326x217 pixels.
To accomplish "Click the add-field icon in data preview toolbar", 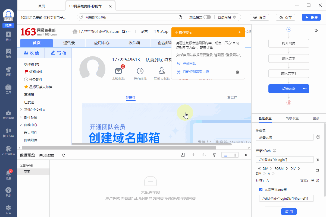I will pyautogui.click(x=183, y=155).
